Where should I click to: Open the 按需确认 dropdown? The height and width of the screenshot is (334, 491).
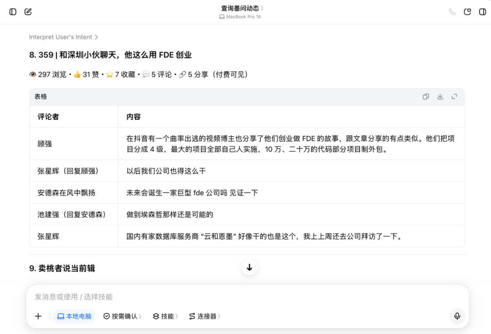[122, 316]
